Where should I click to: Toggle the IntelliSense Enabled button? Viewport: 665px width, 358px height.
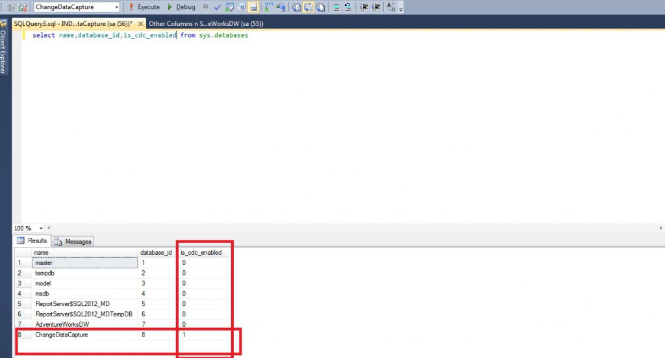tap(253, 7)
